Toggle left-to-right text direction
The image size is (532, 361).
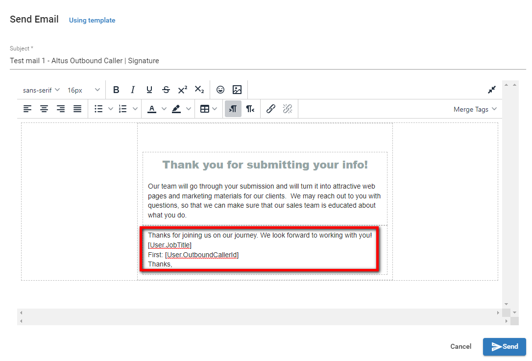(233, 109)
